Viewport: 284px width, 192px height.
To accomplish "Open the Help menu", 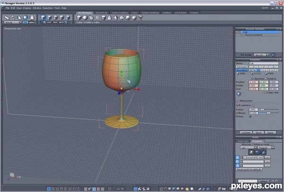I will (x=64, y=8).
